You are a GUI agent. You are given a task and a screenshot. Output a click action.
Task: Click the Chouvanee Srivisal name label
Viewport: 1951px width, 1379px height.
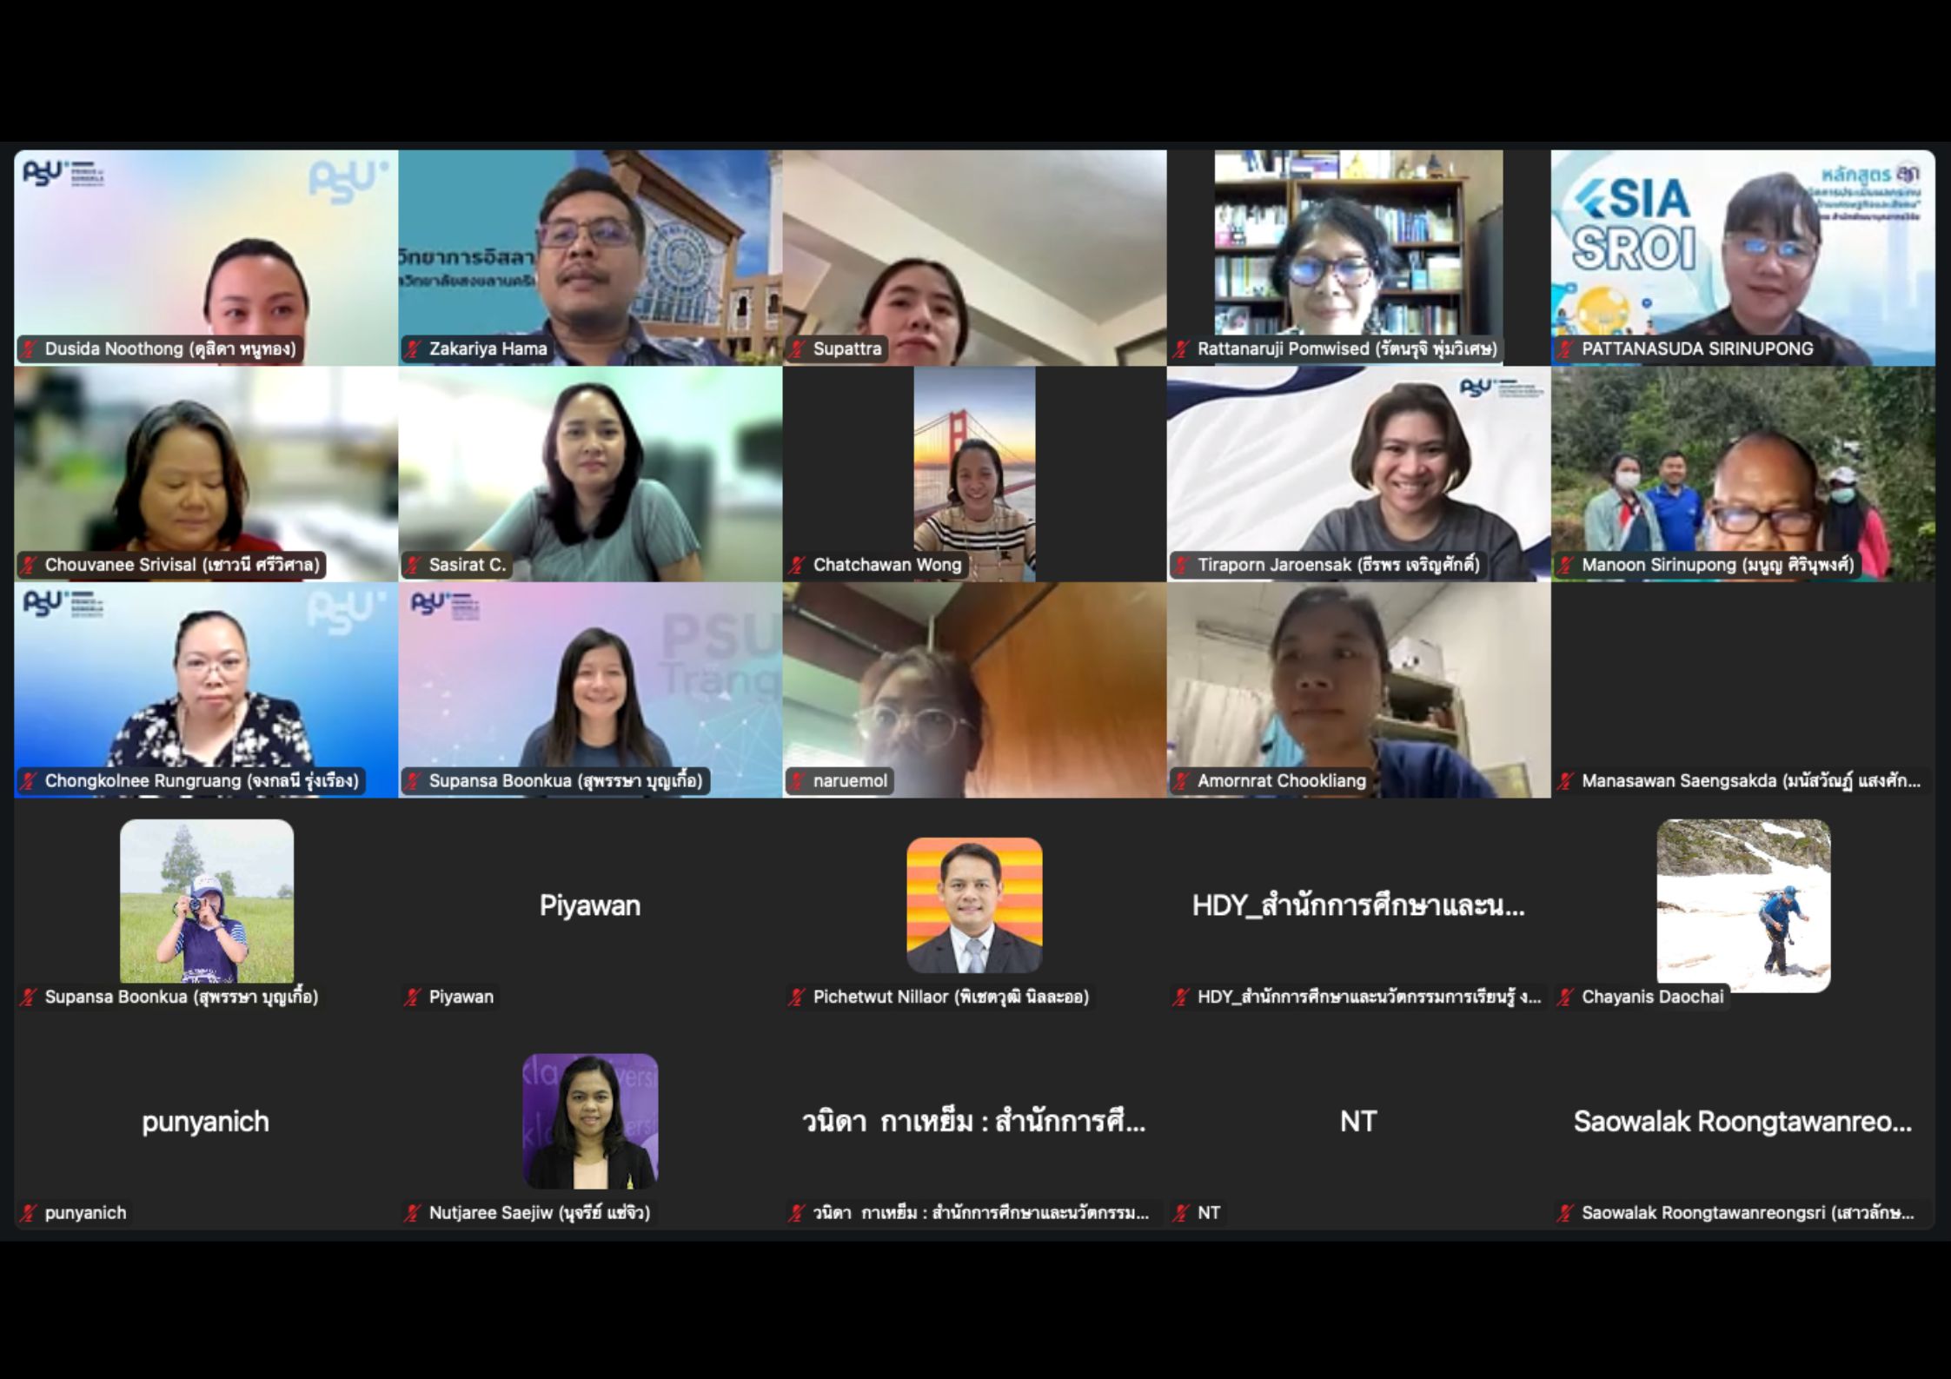182,566
